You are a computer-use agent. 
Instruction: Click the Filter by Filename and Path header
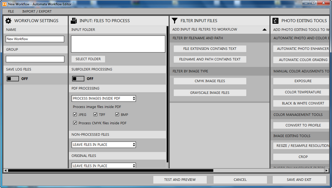click(x=220, y=38)
